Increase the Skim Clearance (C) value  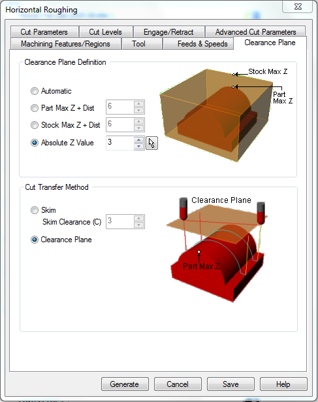click(139, 219)
